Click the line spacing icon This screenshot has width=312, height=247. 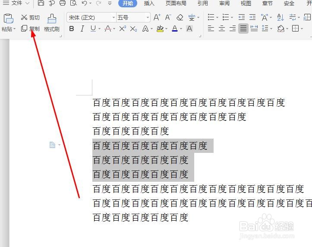point(265,28)
